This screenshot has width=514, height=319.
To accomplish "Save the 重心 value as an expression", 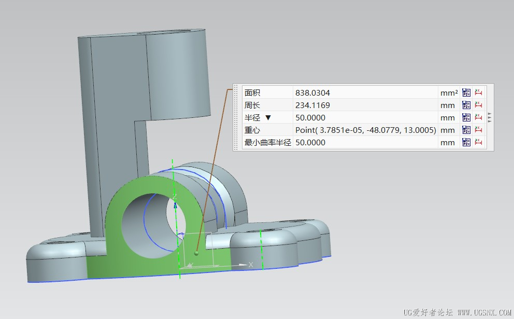I will click(x=466, y=130).
